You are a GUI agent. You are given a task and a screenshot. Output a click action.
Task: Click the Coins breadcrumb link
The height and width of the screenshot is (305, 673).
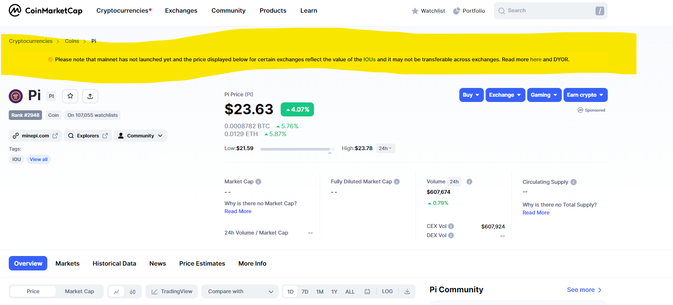point(72,41)
